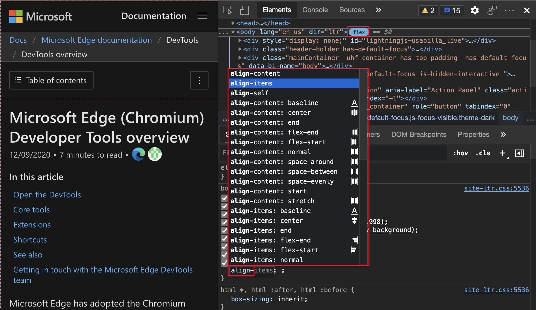Image resolution: width=536 pixels, height=310 pixels.
Task: Open DevTools settings with the gear icon
Action: tap(475, 10)
